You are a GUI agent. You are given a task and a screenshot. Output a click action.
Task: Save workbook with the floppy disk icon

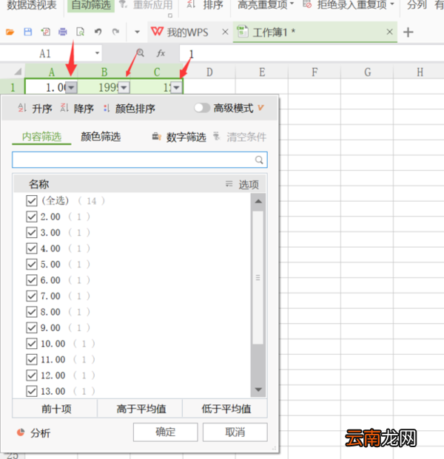(x=28, y=32)
